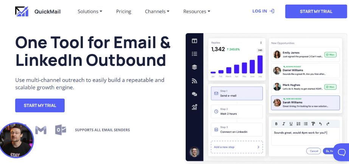Viewport: 349px width, 164px height.
Task: Open the Replies card three-dot menu
Action: tap(261, 43)
